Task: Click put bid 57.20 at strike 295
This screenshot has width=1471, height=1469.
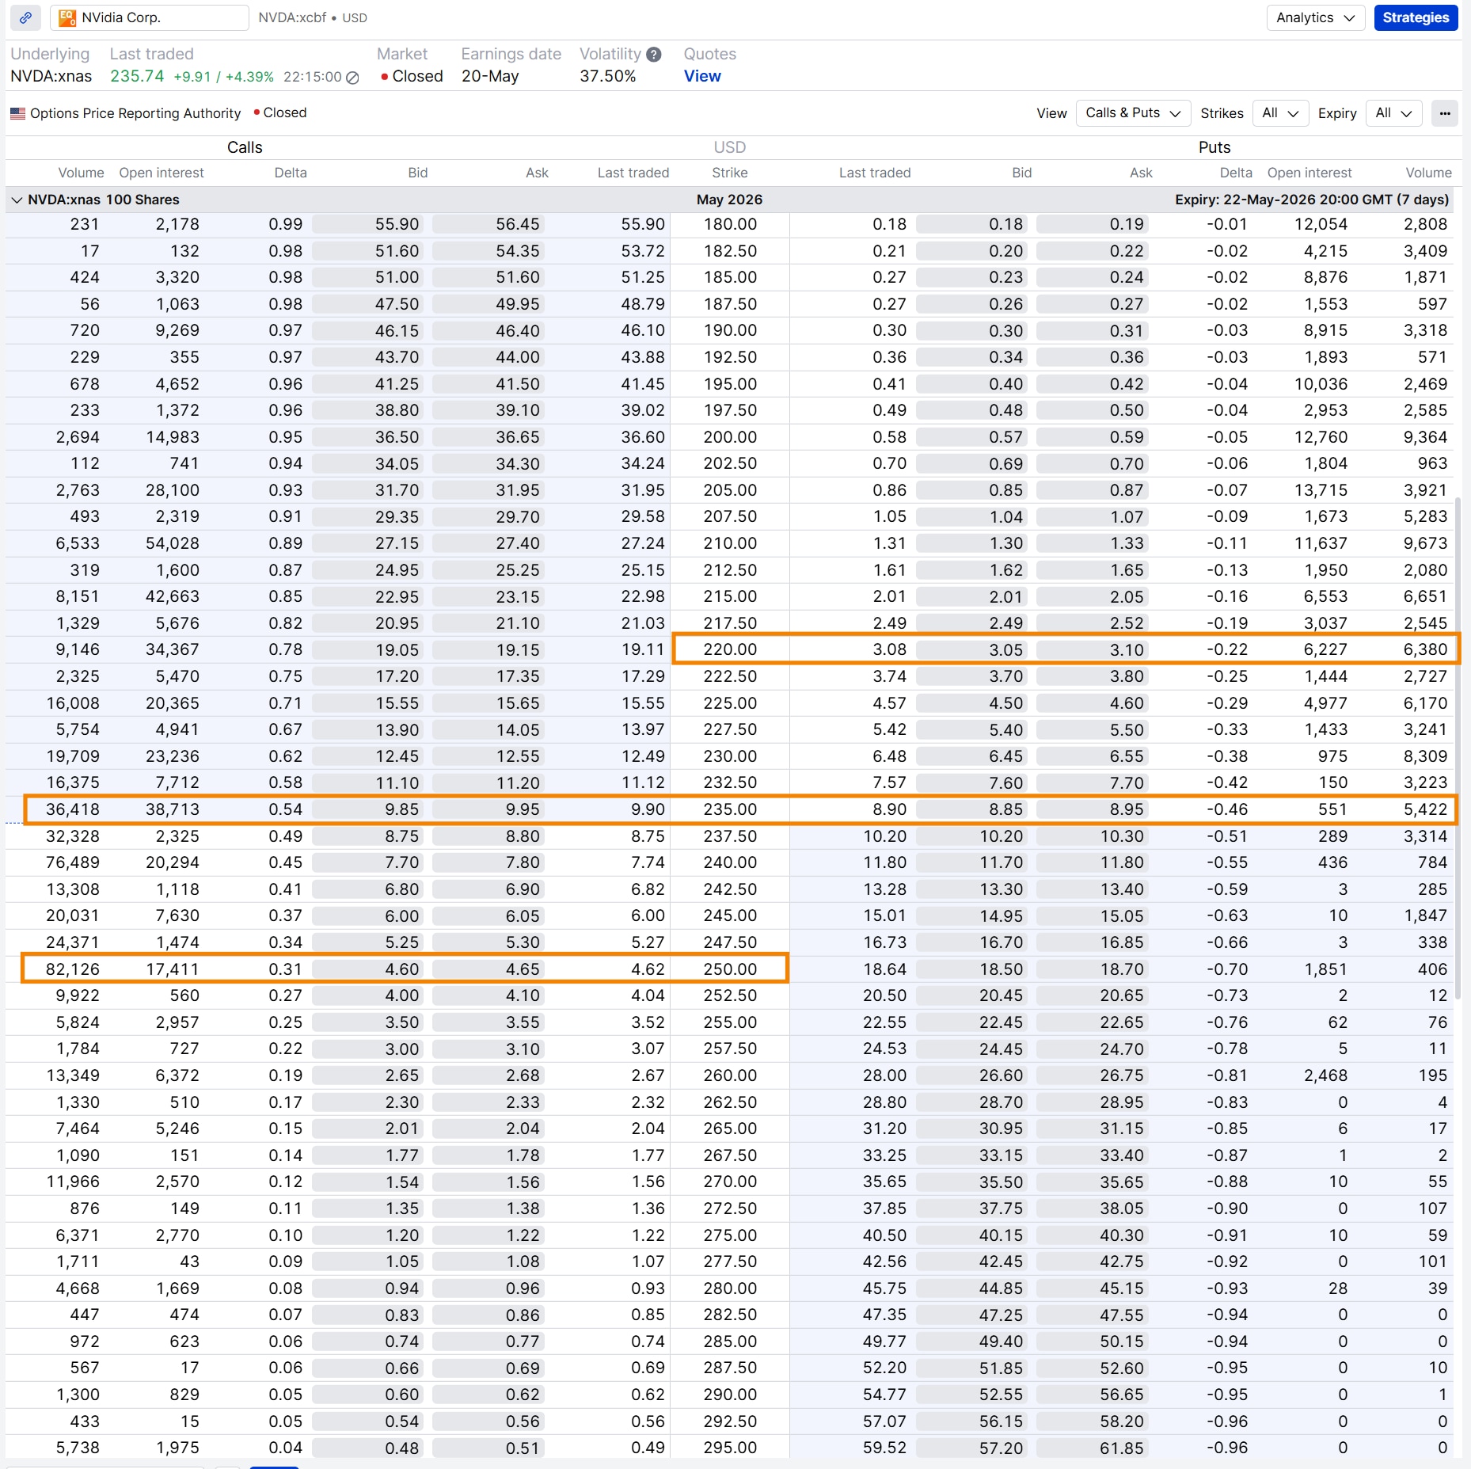Action: (x=971, y=1448)
